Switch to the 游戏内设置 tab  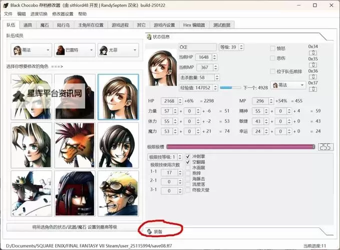164,25
